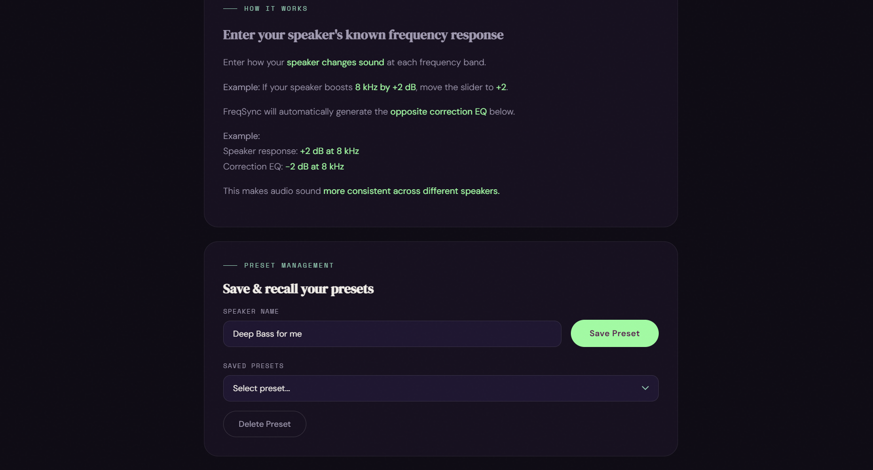
Task: Click the 'Deep Bass for me' text
Action: point(267,334)
